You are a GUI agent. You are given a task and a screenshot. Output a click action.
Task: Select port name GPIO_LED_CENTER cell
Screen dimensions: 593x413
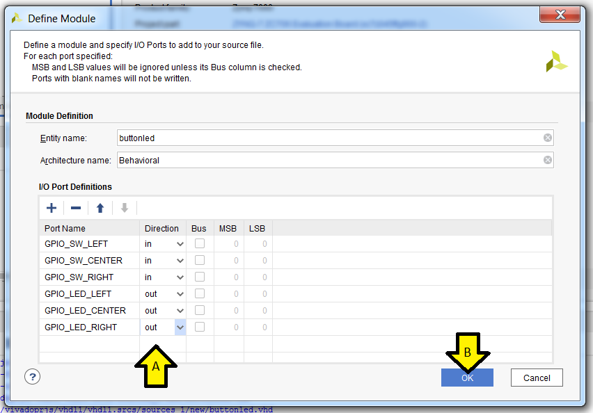[x=89, y=310]
